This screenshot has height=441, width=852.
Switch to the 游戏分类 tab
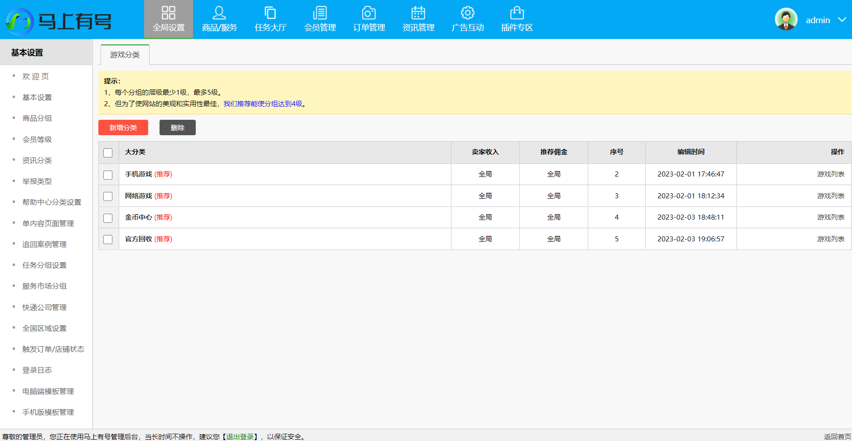[x=125, y=55]
